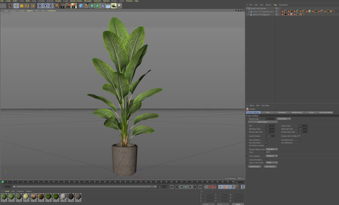Activate the Move tool
Screen dimensions: 339x205
click(x=16, y=6)
